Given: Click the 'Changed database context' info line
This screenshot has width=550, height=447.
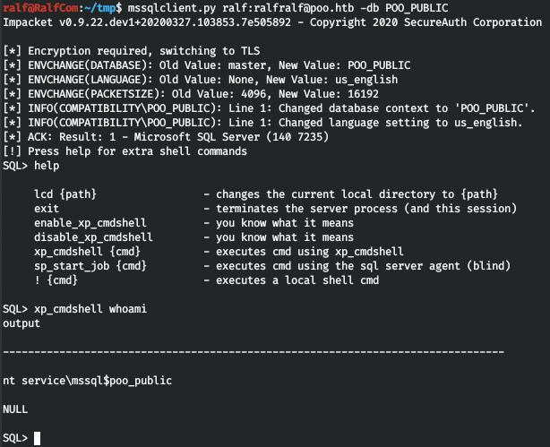Looking at the screenshot, I should (269, 107).
